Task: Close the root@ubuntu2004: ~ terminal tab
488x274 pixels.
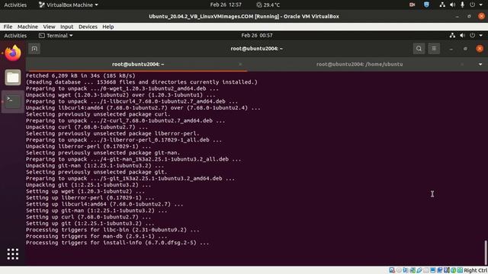Action: tap(240, 64)
